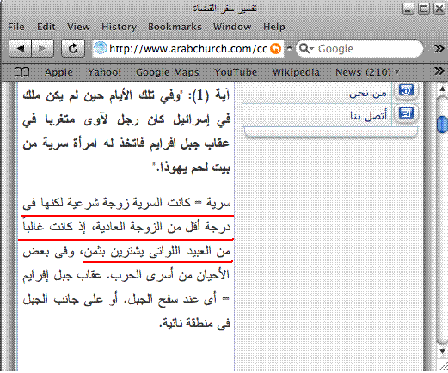Click the blue contact icon beside أتصل بنا

coord(406,113)
